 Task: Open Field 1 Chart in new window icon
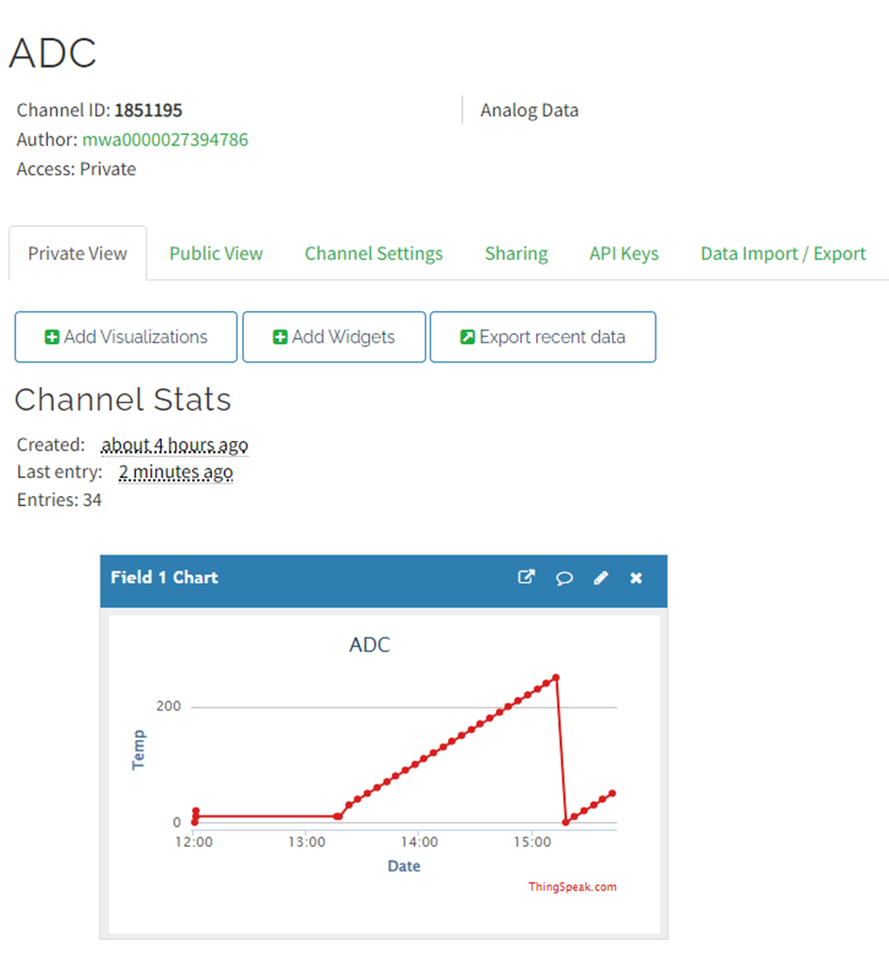(526, 577)
